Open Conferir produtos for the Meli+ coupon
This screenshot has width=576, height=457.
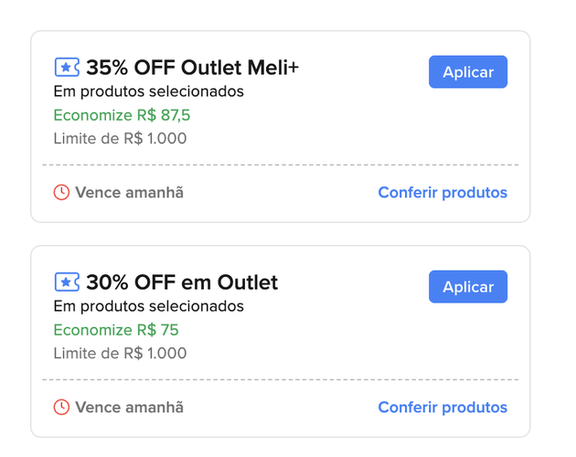pyautogui.click(x=443, y=193)
